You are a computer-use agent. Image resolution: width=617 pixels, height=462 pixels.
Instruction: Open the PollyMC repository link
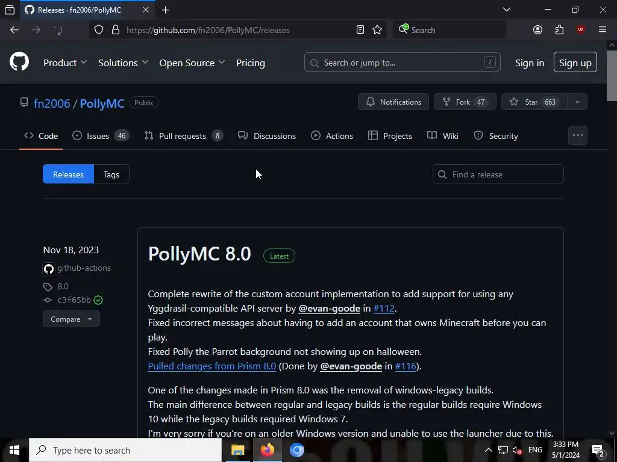[x=102, y=103]
